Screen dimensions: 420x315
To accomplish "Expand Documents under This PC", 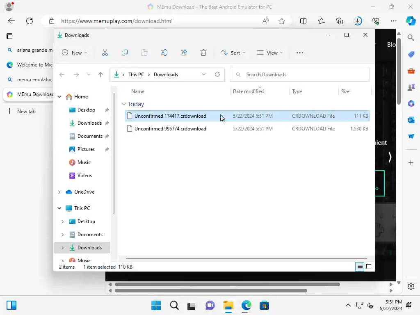I will 62,235.
